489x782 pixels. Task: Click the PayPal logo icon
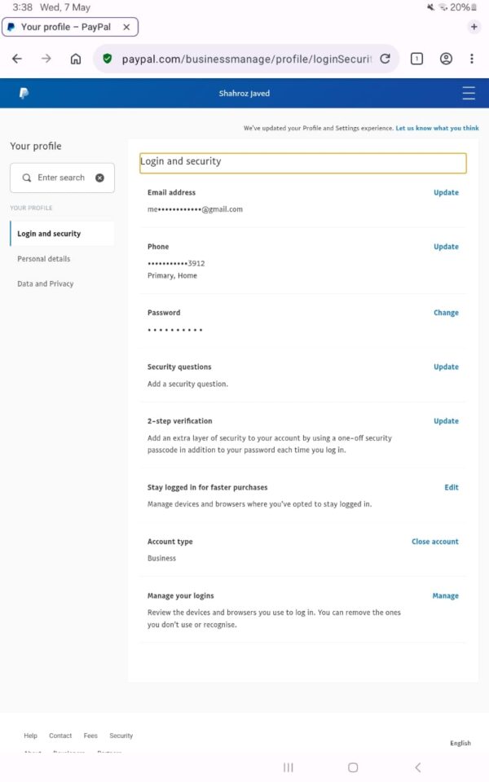tap(24, 94)
